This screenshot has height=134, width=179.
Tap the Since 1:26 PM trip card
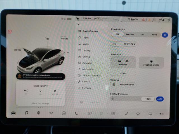(41, 94)
